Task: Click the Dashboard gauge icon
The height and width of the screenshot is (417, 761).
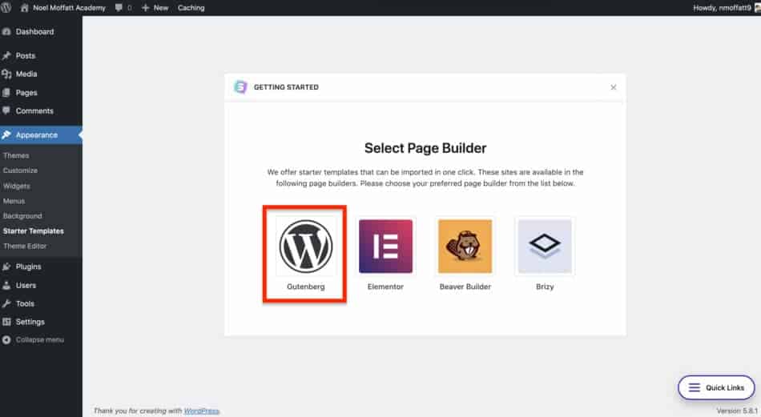Action: (6, 31)
